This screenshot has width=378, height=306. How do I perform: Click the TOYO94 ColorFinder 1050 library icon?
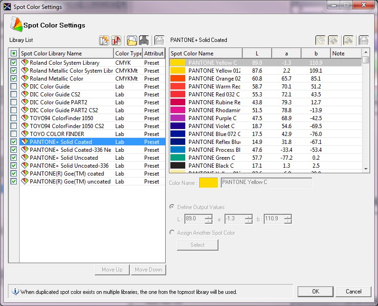pos(25,118)
